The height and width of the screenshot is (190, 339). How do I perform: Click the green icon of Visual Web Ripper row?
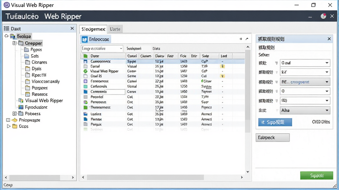pyautogui.click(x=86, y=71)
